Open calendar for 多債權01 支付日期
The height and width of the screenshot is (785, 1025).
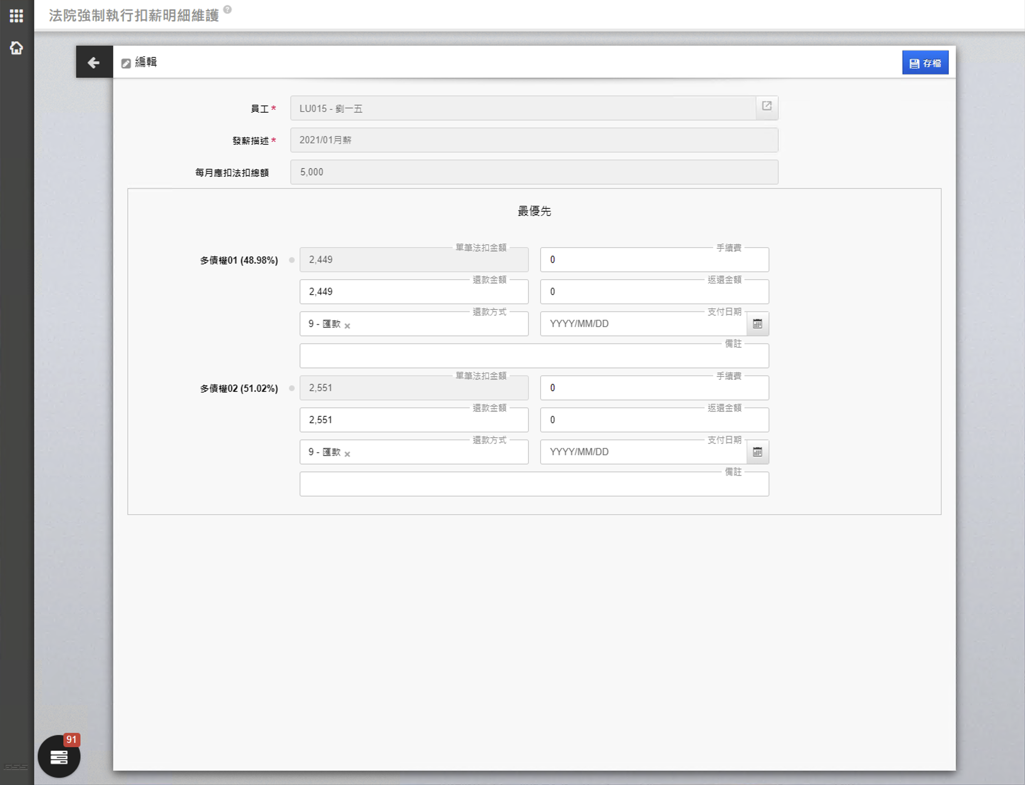tap(757, 324)
